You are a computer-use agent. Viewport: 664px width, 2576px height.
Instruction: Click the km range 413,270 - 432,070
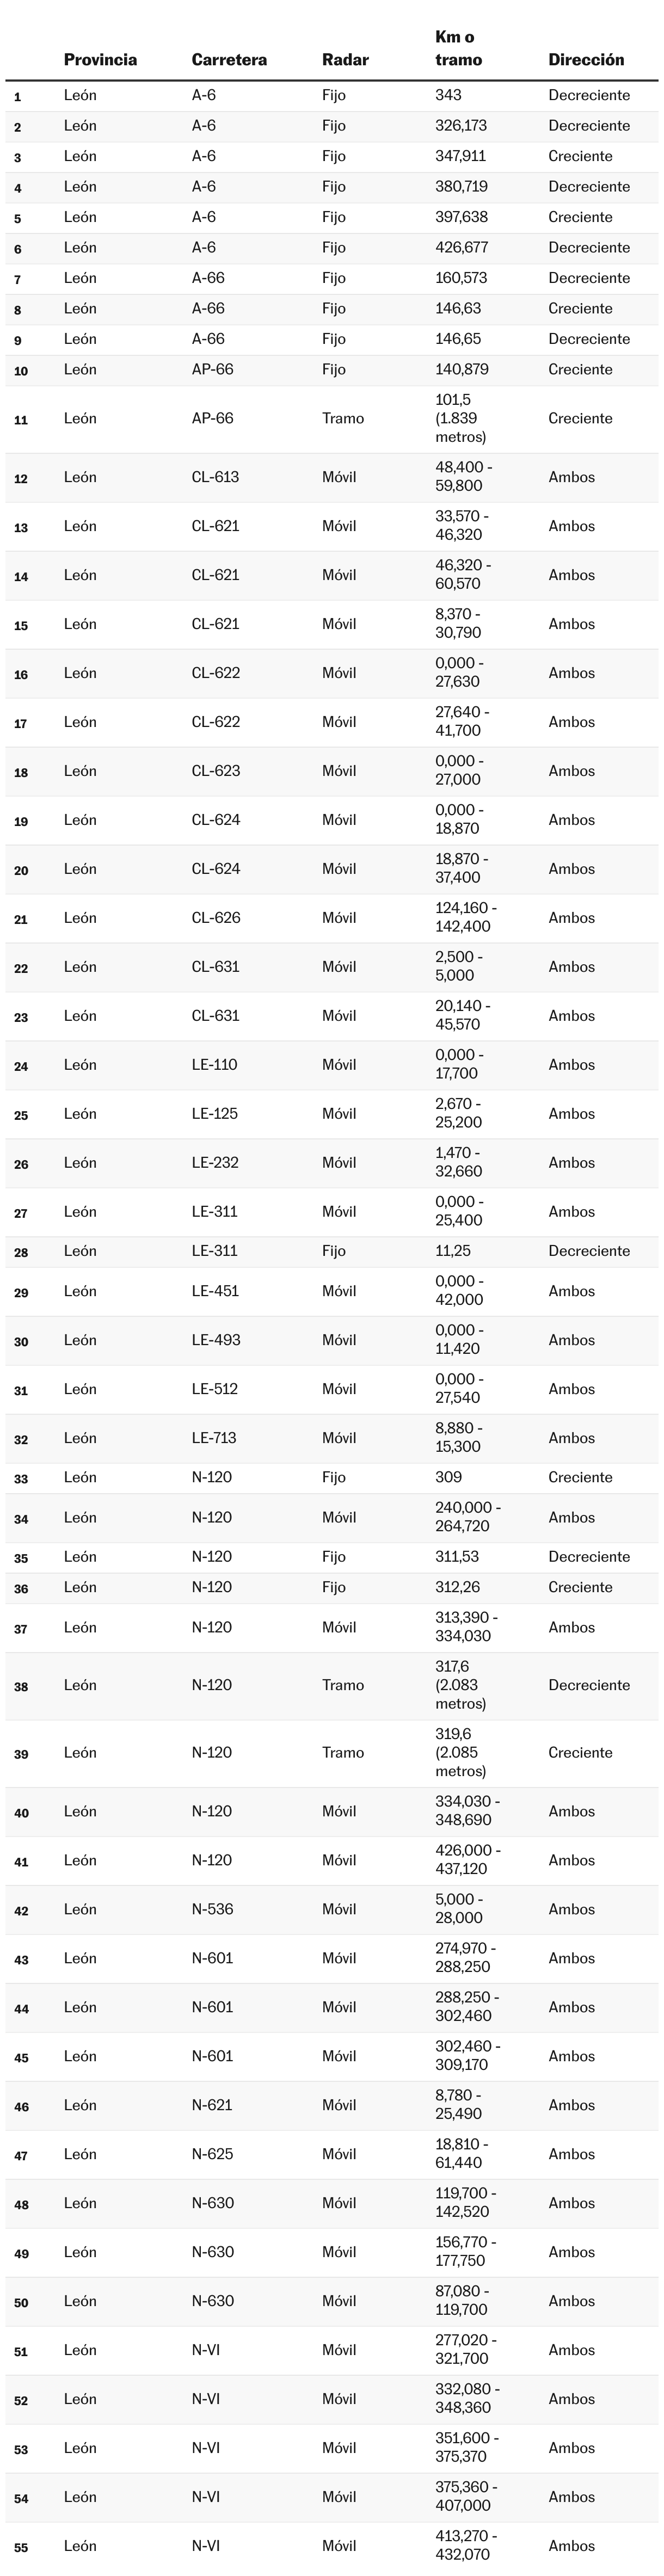click(x=466, y=2545)
